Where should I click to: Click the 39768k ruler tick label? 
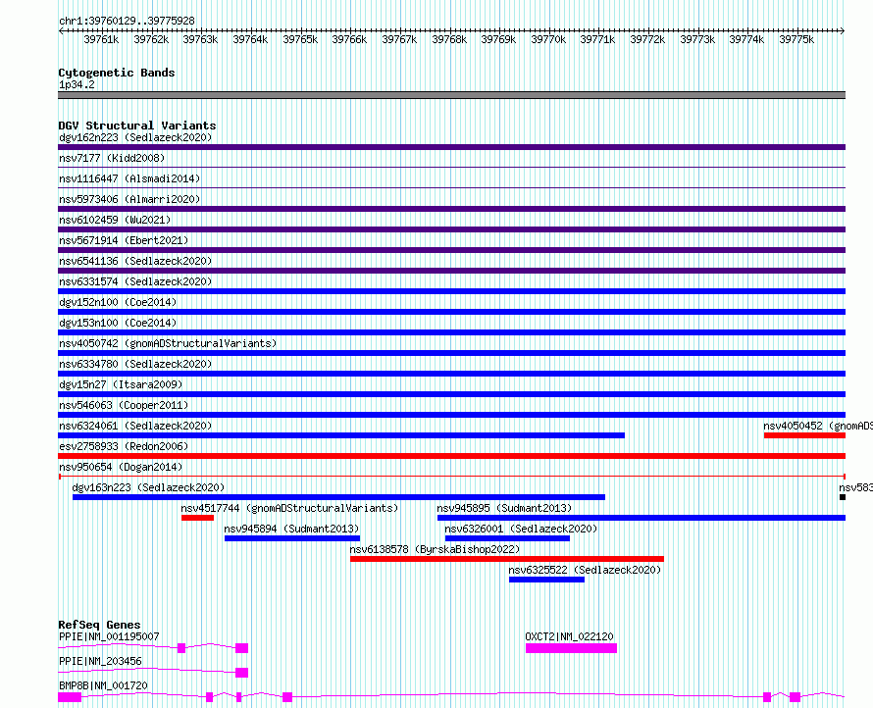[449, 39]
